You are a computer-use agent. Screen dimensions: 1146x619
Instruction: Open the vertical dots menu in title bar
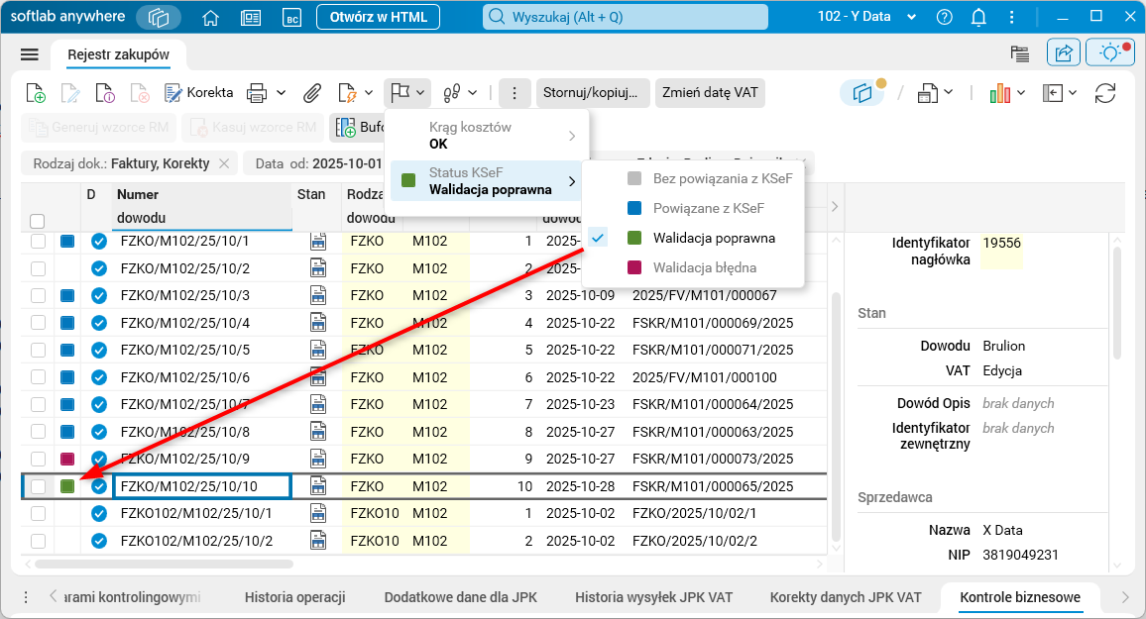(1011, 17)
